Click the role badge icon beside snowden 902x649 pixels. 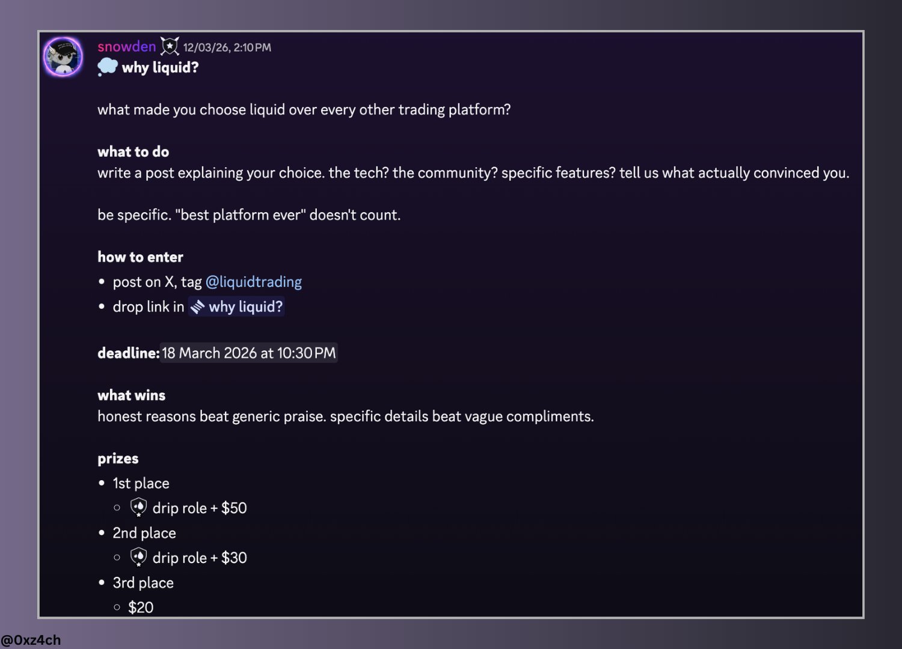click(170, 46)
